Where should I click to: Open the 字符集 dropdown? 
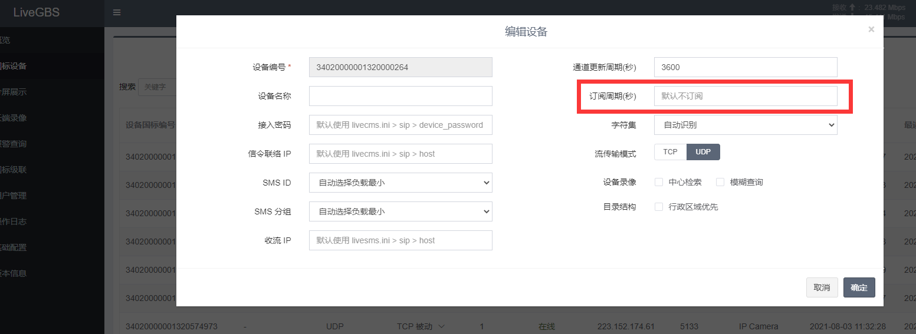[x=746, y=125]
